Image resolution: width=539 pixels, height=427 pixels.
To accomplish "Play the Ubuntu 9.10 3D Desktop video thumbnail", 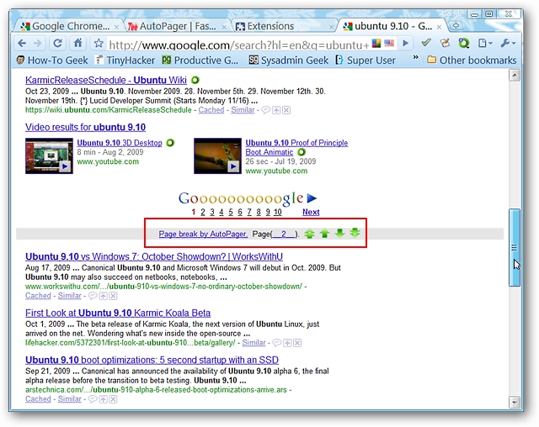I will (49, 156).
